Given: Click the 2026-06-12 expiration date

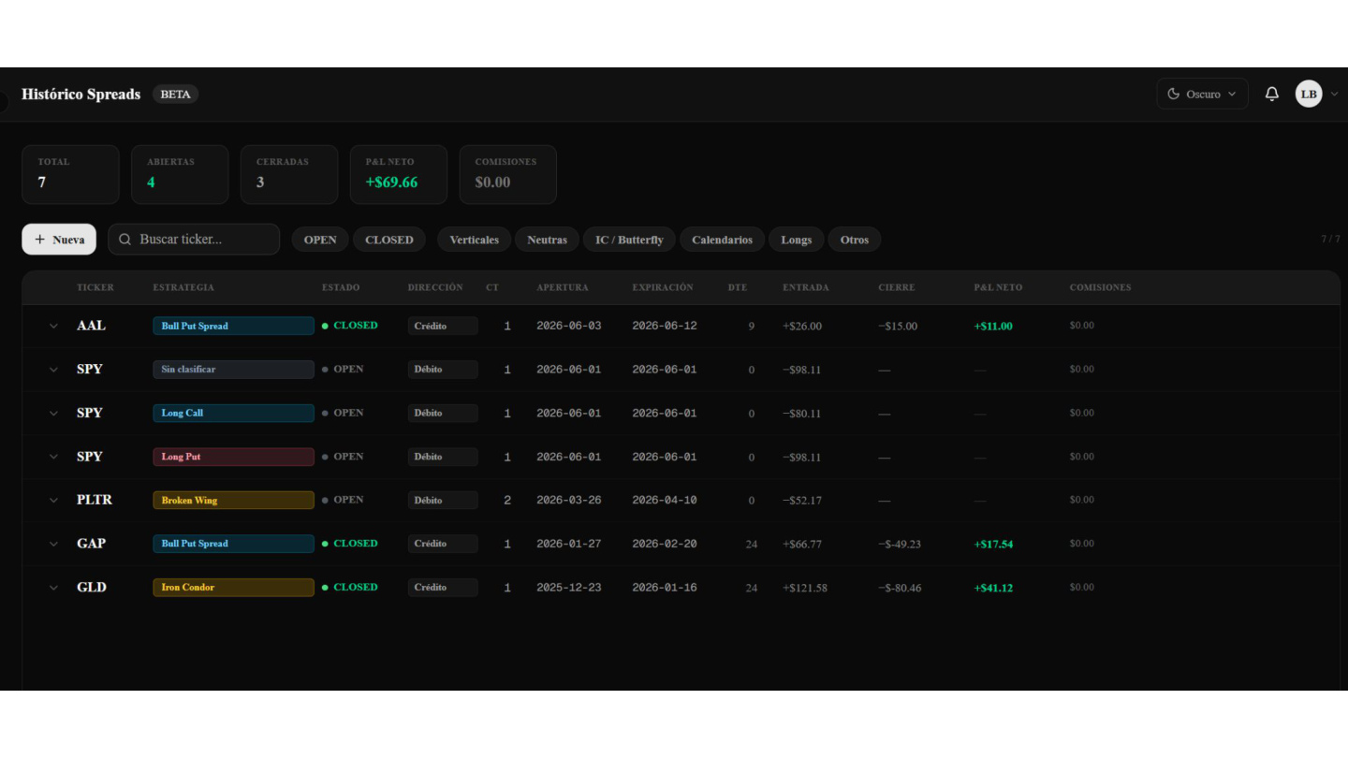Looking at the screenshot, I should (665, 326).
